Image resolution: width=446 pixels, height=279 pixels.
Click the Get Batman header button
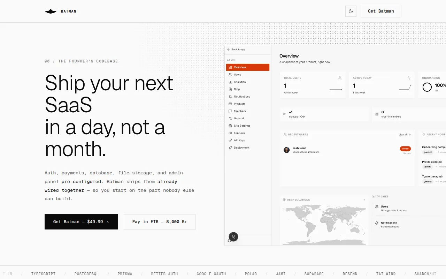pos(381,11)
